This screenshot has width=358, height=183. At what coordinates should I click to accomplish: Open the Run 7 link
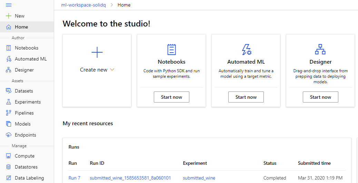[74, 178]
